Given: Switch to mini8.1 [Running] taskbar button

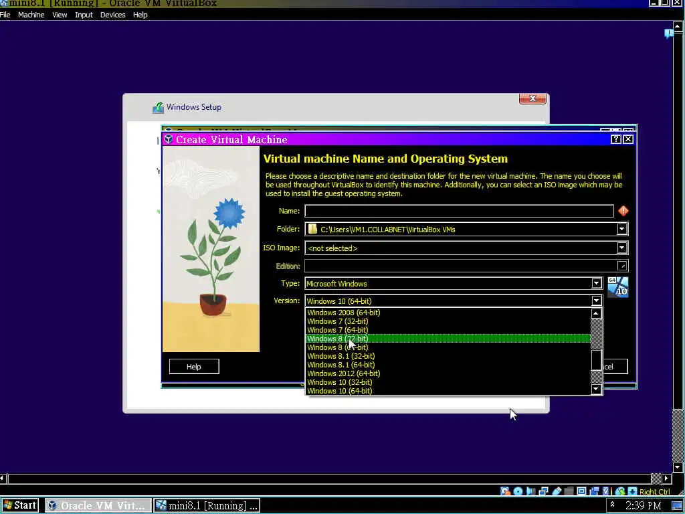Looking at the screenshot, I should (x=207, y=505).
